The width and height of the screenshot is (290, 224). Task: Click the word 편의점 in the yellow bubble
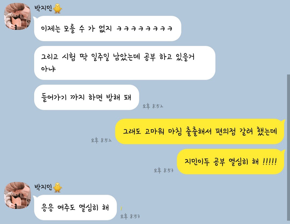pyautogui.click(x=226, y=131)
